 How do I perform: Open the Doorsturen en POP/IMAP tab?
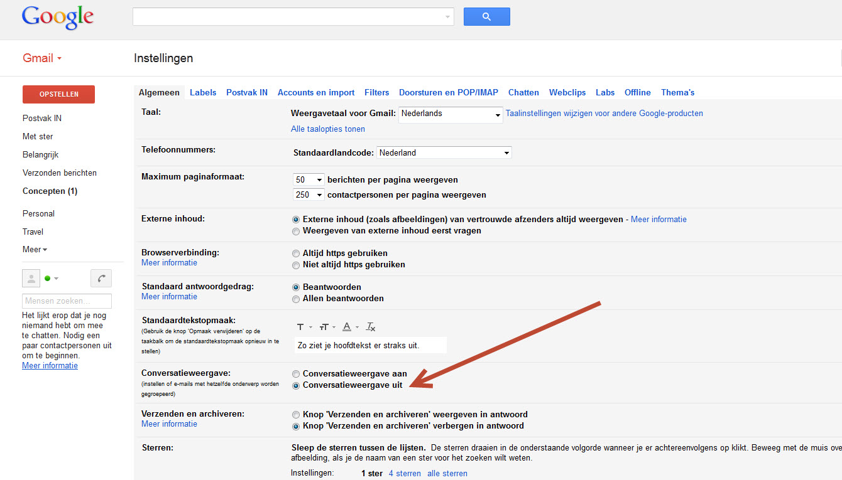448,92
